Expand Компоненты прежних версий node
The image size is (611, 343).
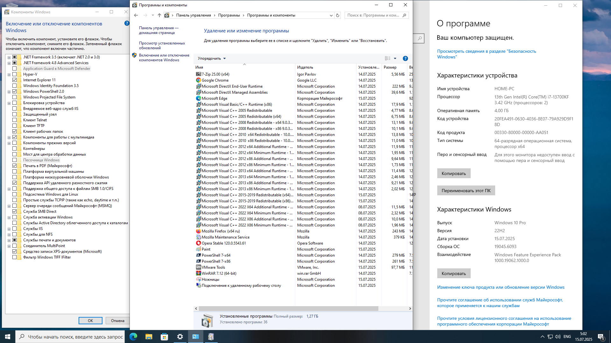coord(9,143)
